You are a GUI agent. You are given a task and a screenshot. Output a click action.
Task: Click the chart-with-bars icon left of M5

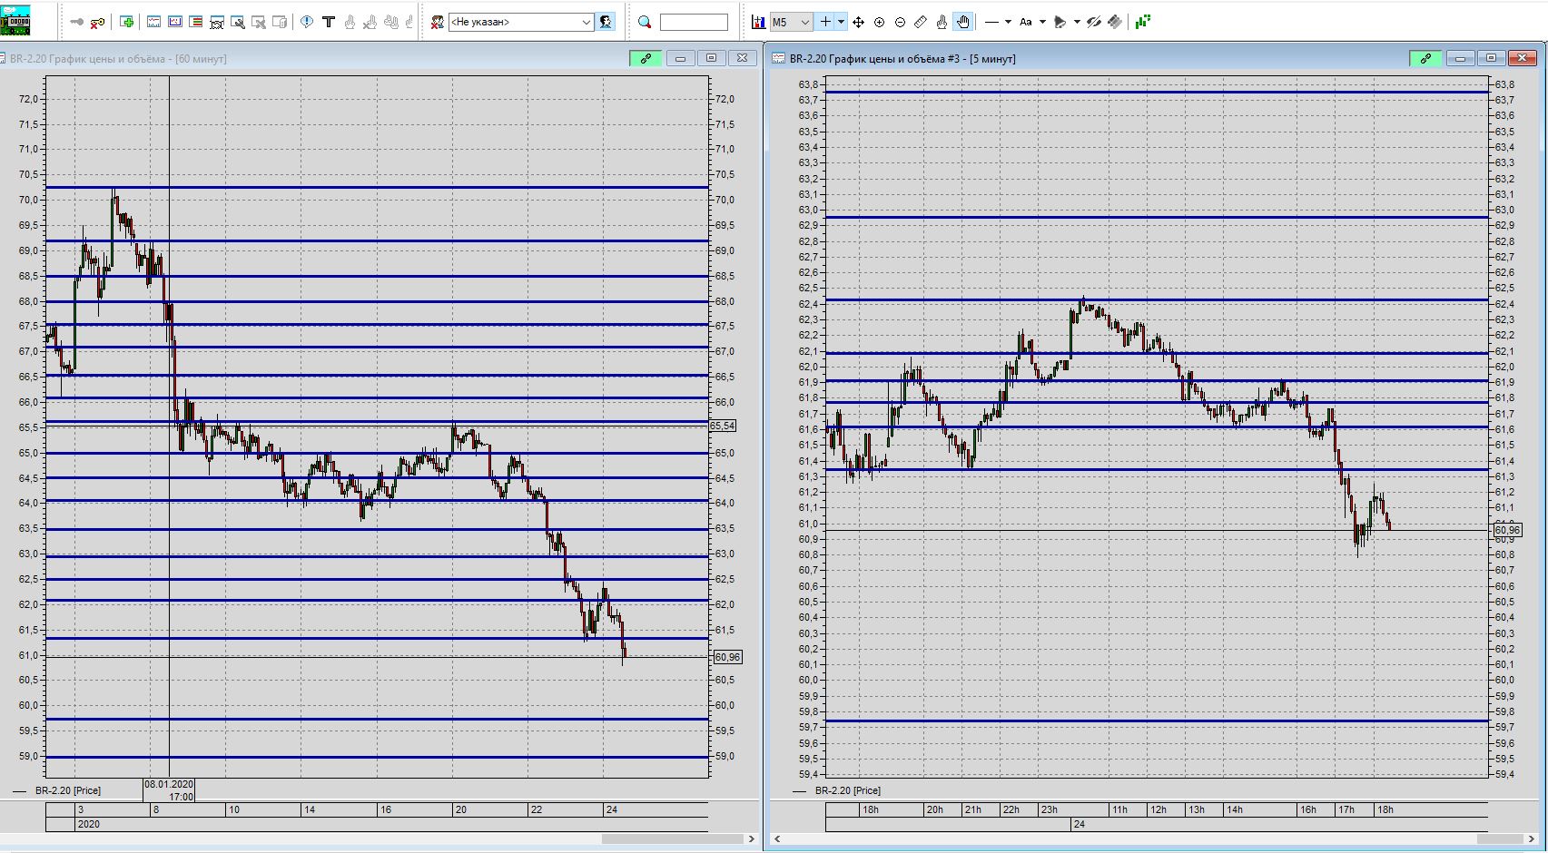pyautogui.click(x=758, y=22)
